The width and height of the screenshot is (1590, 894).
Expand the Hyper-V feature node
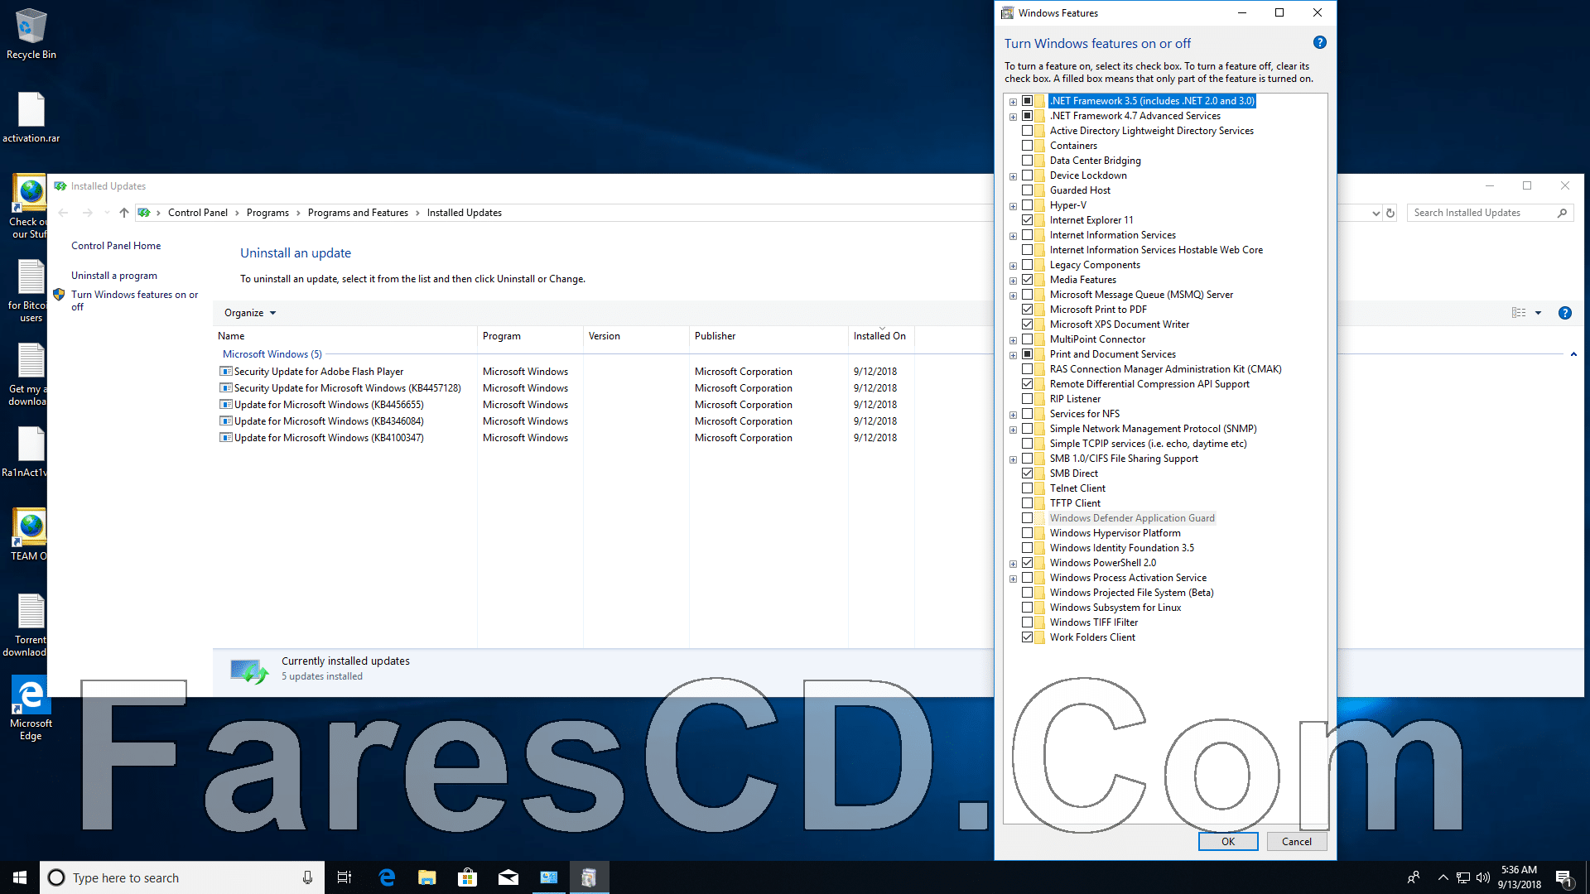coord(1013,206)
